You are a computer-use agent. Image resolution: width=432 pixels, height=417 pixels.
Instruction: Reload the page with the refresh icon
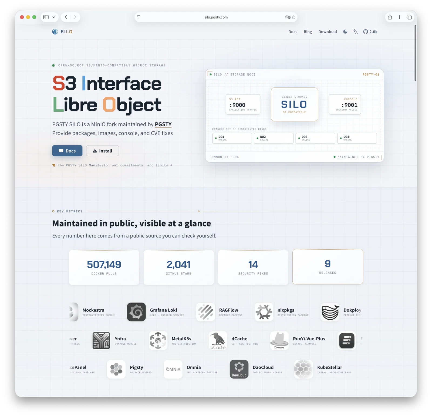pos(294,17)
